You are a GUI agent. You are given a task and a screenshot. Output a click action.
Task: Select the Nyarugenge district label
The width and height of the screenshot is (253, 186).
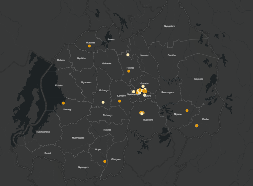click(x=134, y=94)
